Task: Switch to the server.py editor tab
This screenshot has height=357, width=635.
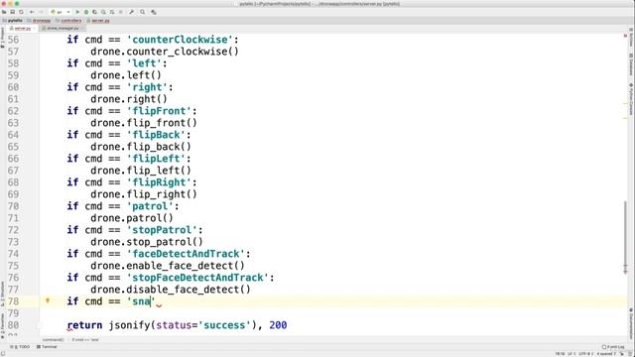Action: [x=23, y=29]
